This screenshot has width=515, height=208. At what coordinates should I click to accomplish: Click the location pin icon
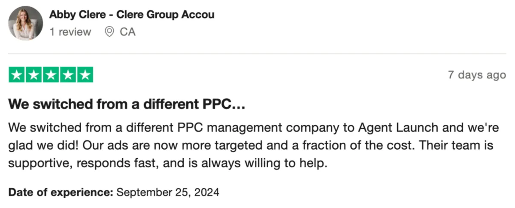coord(109,32)
